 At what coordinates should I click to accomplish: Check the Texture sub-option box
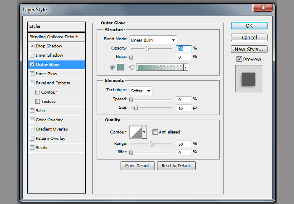pos(37,101)
